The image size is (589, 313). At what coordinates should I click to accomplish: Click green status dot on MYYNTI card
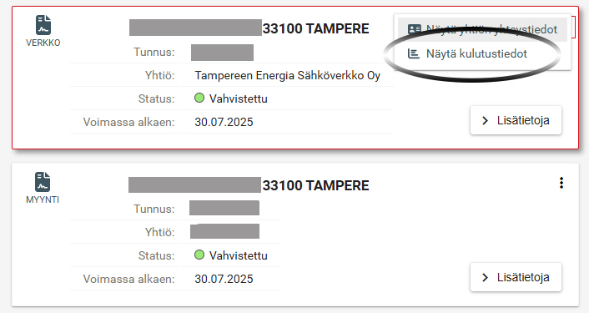click(x=199, y=255)
